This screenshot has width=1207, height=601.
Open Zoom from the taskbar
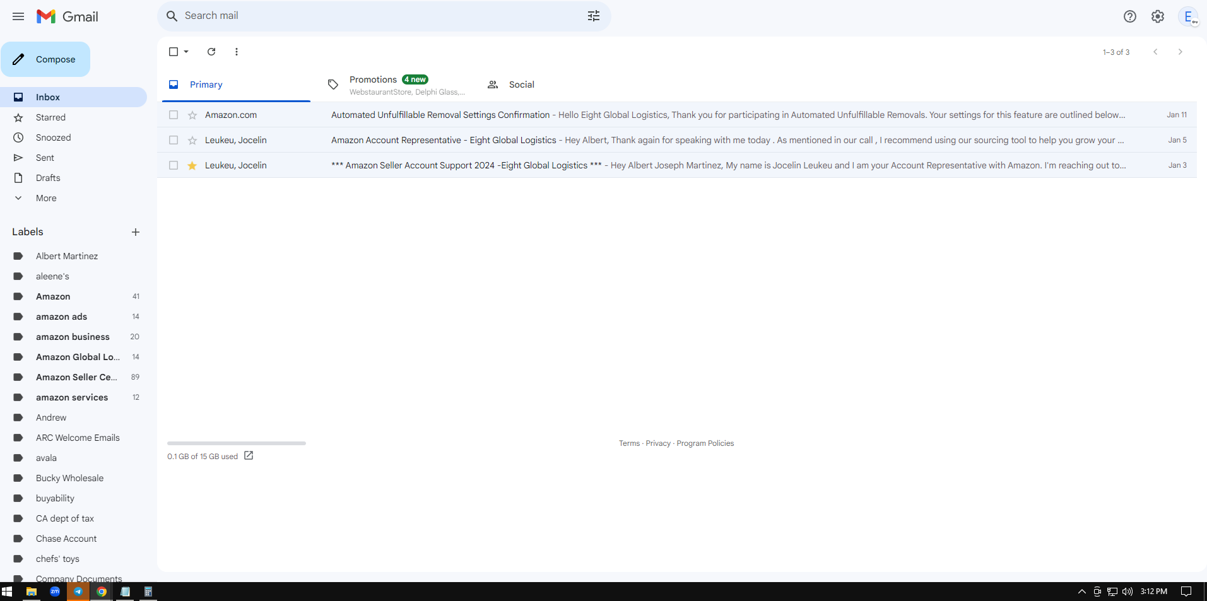click(55, 592)
